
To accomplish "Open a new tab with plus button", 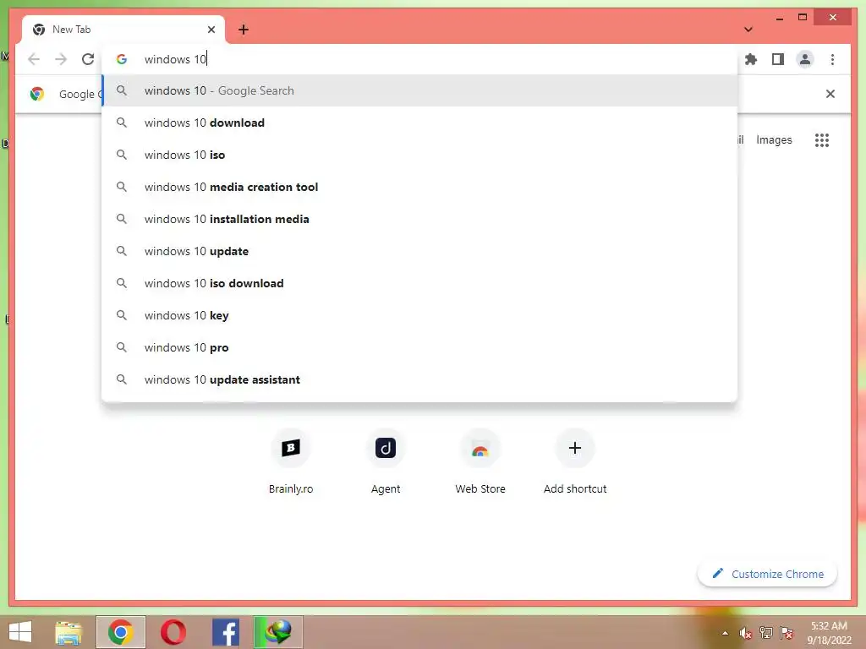I will pos(244,30).
